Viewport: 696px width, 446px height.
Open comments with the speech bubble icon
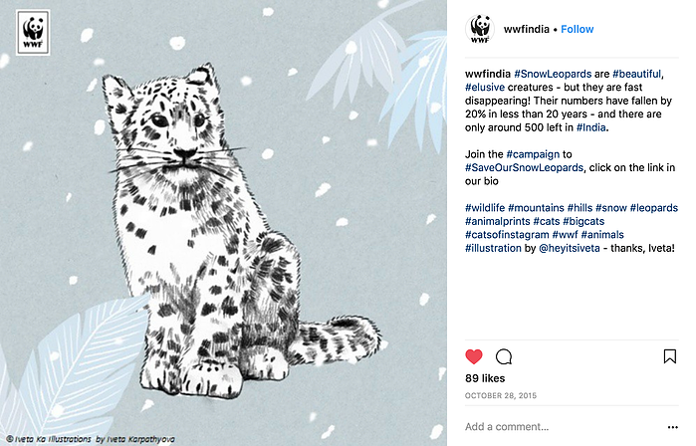coord(504,356)
